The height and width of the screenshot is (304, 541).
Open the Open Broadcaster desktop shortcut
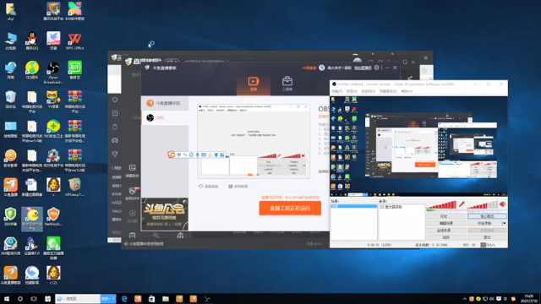click(53, 73)
